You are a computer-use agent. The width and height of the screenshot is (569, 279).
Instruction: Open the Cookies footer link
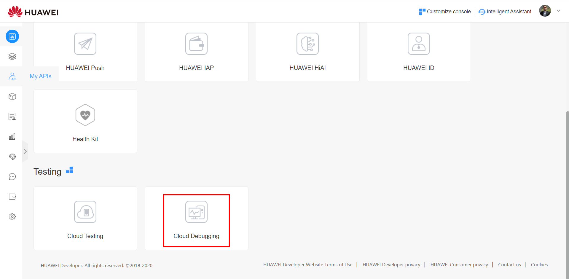(x=539, y=264)
